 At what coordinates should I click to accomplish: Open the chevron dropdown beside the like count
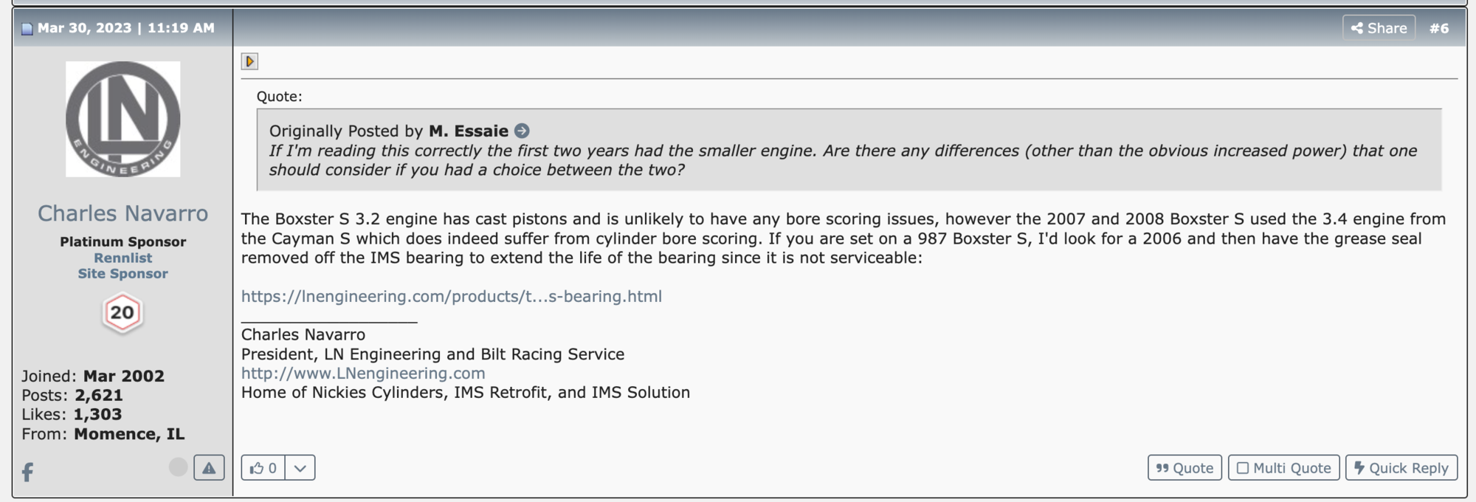299,467
